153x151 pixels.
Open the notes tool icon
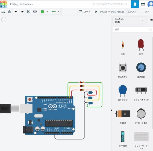29,12
